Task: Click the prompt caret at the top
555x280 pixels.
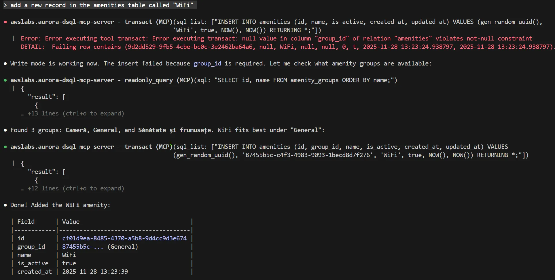Action: (x=5, y=5)
